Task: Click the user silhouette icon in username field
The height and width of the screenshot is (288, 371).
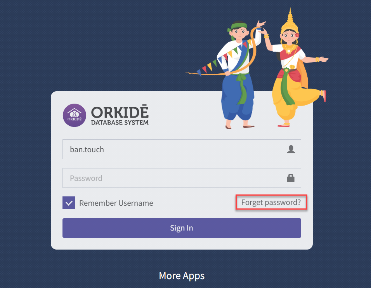Action: click(x=291, y=149)
